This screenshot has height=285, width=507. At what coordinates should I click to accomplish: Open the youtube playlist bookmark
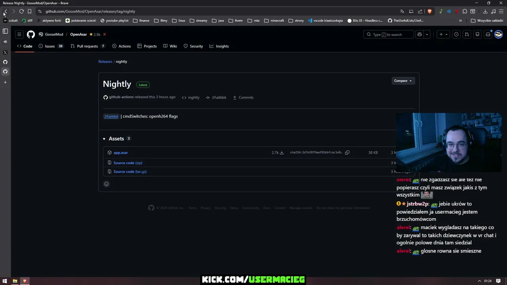click(x=114, y=21)
